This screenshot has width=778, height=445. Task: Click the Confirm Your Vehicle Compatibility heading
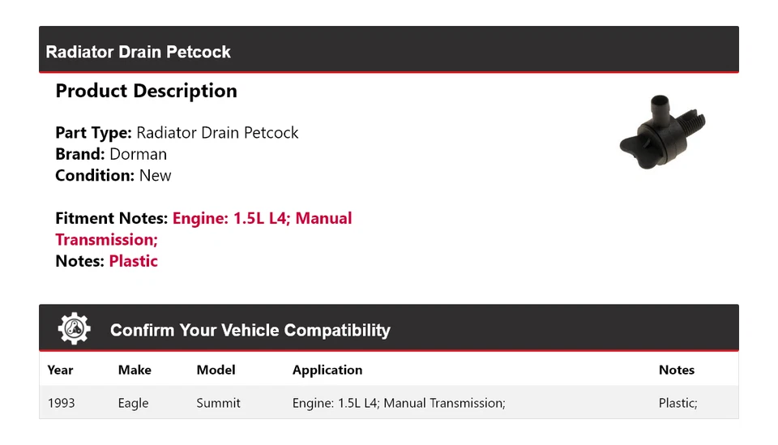pyautogui.click(x=250, y=331)
